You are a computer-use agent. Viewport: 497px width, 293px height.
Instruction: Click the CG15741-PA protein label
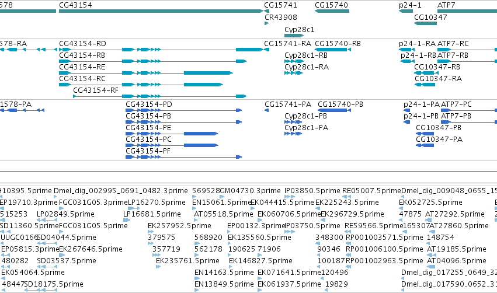pyautogui.click(x=288, y=104)
